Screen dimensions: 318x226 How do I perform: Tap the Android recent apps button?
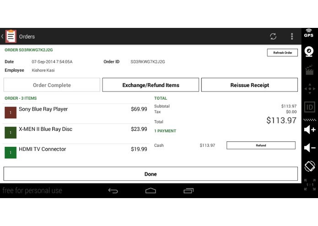(x=189, y=191)
